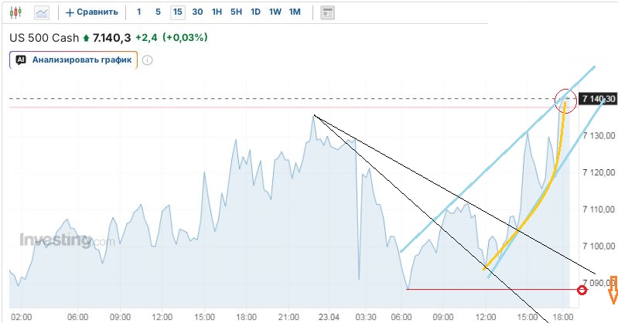Click the orange down arrow icon

613,290
